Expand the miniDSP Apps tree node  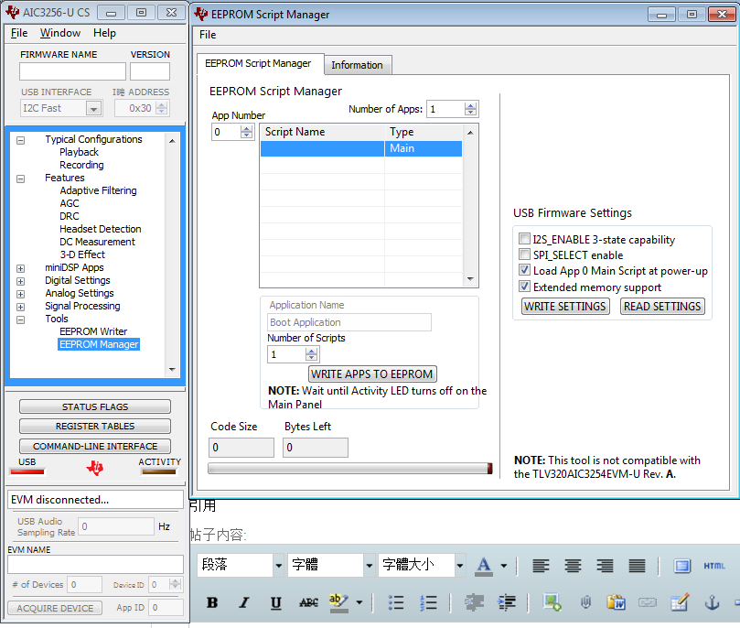pyautogui.click(x=20, y=268)
